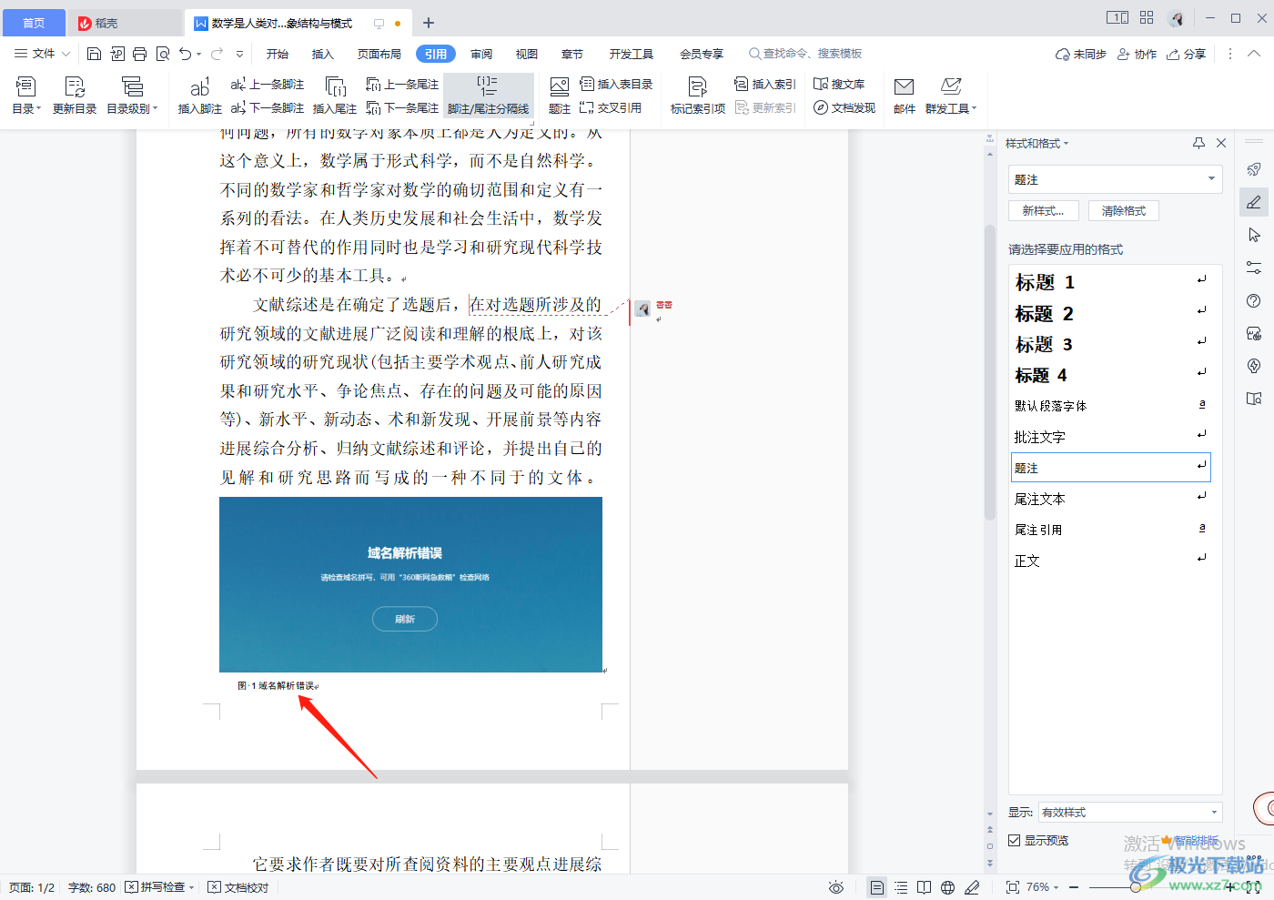The height and width of the screenshot is (900, 1274).
Task: Click the selection arrow icon in right sidebar
Action: pyautogui.click(x=1254, y=235)
